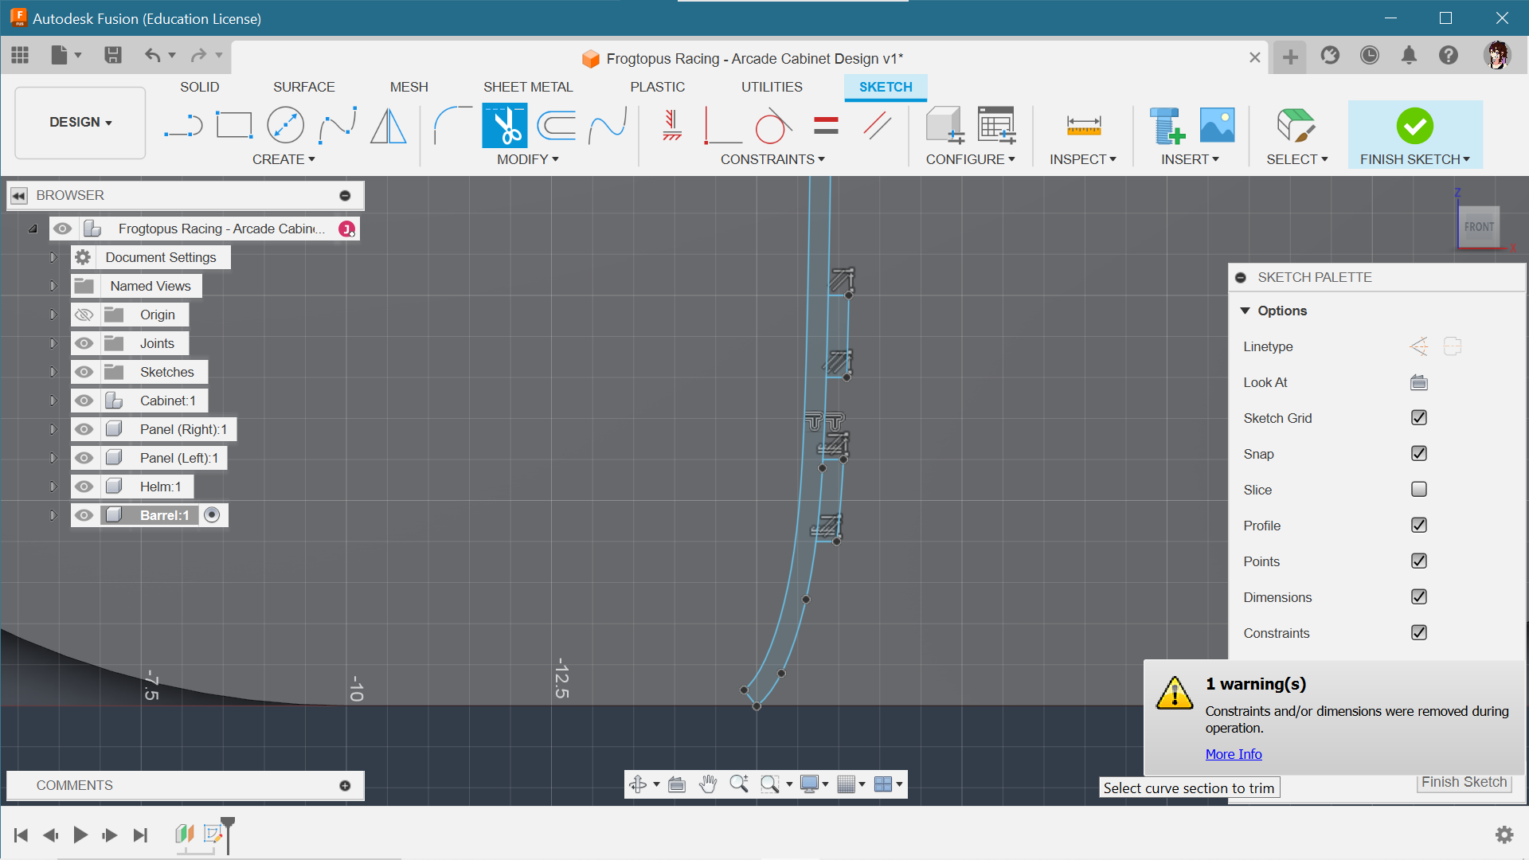Screen dimensions: 1529x860
Task: Open the INSPECT menu dropdown
Action: (x=1082, y=159)
